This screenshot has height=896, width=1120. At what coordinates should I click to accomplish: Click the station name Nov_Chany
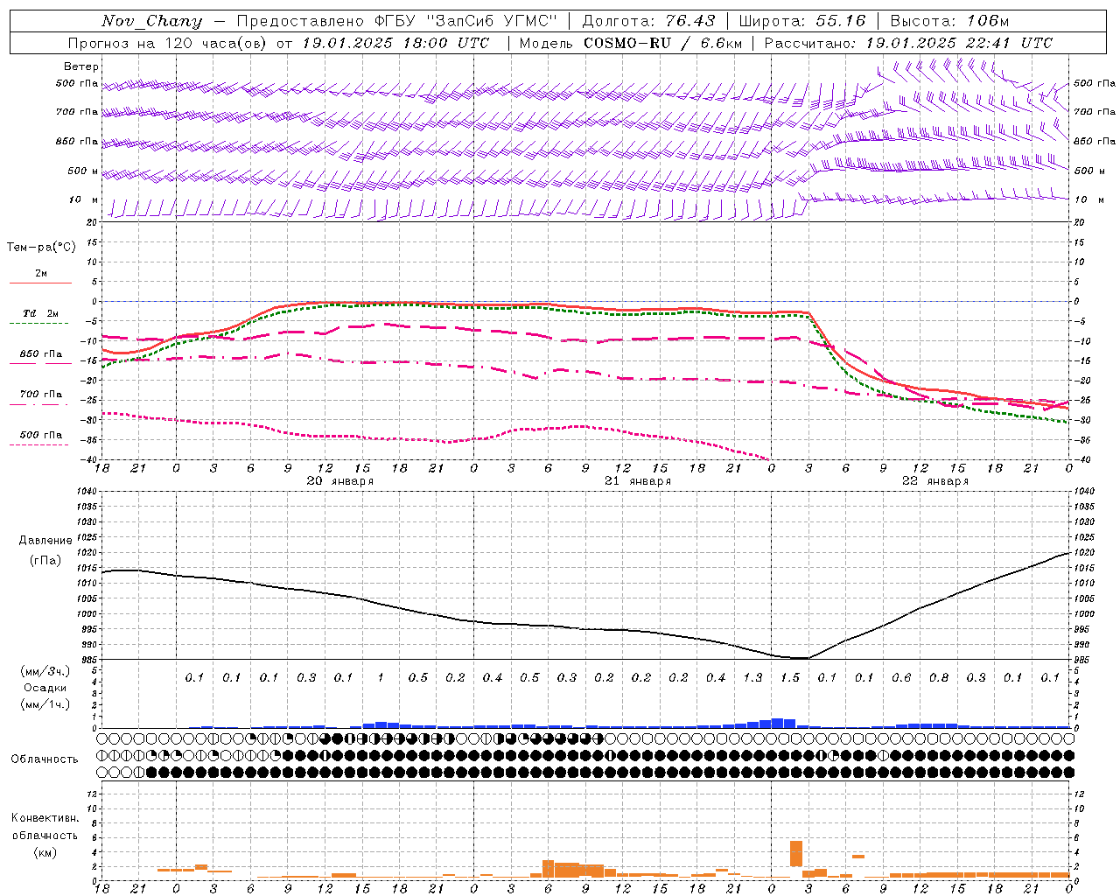151,21
